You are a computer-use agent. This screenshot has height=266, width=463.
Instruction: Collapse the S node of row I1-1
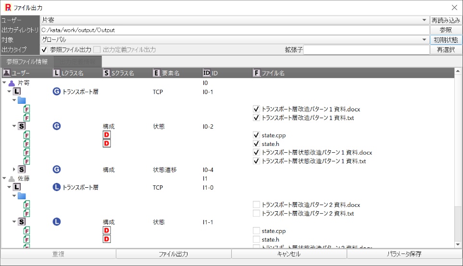(14, 222)
